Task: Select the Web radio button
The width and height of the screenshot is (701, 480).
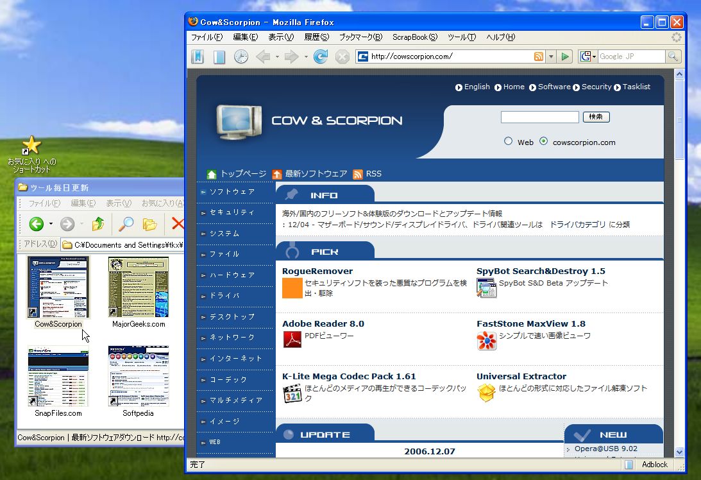Action: (509, 141)
